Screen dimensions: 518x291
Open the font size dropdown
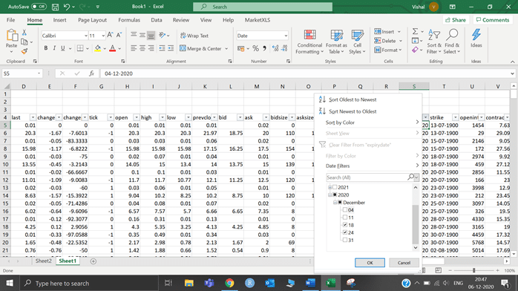tap(103, 36)
